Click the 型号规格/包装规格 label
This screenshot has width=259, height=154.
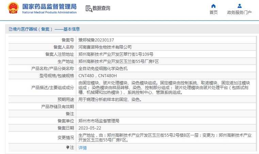pos(56,75)
